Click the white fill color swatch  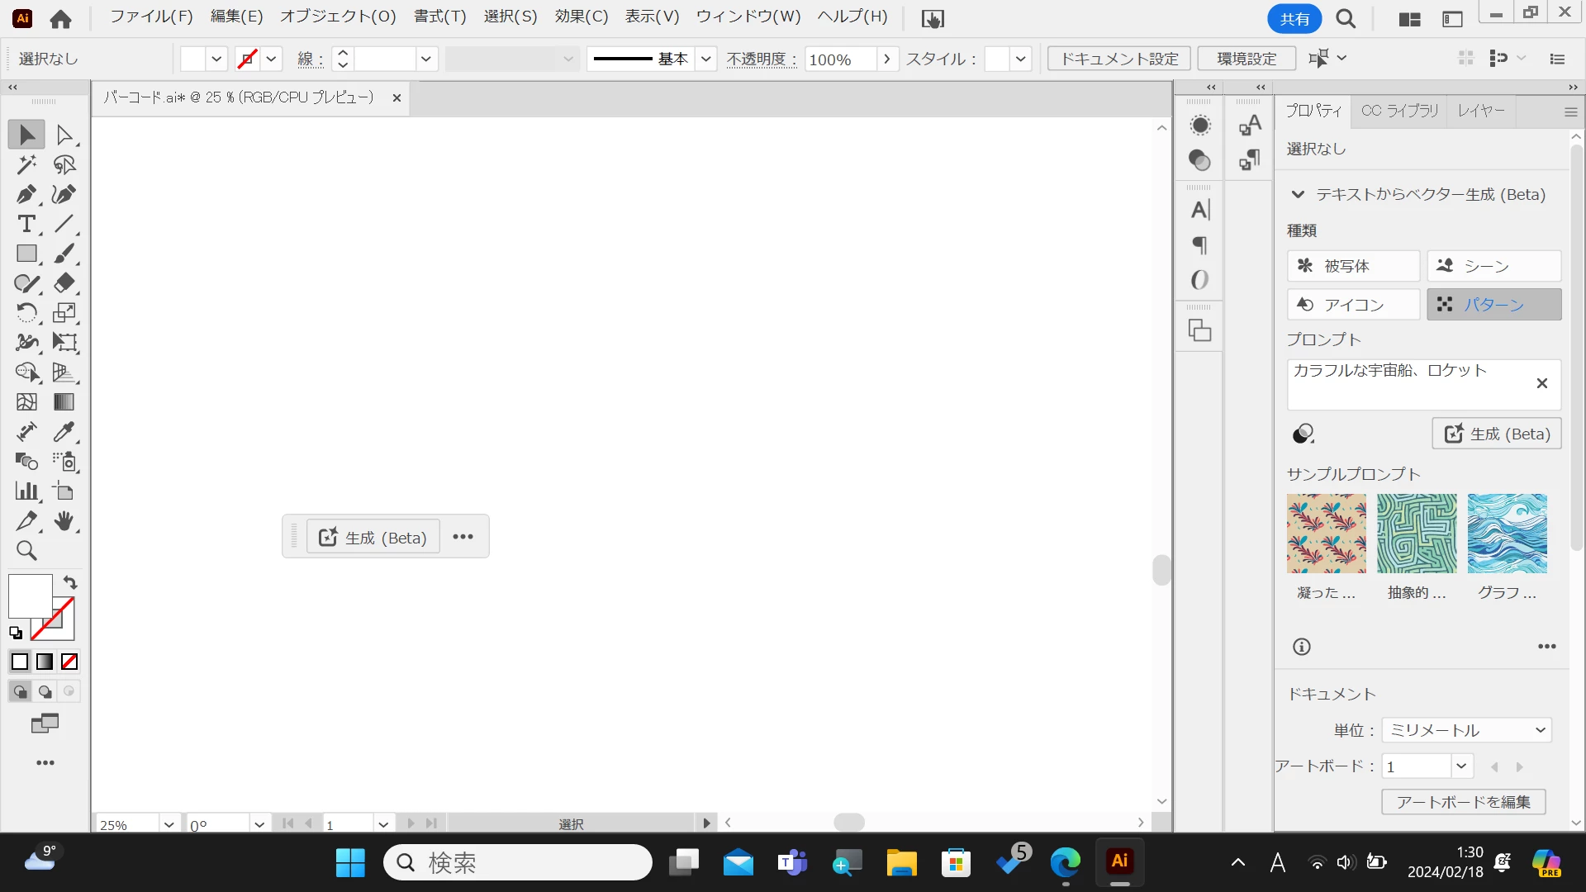(28, 595)
